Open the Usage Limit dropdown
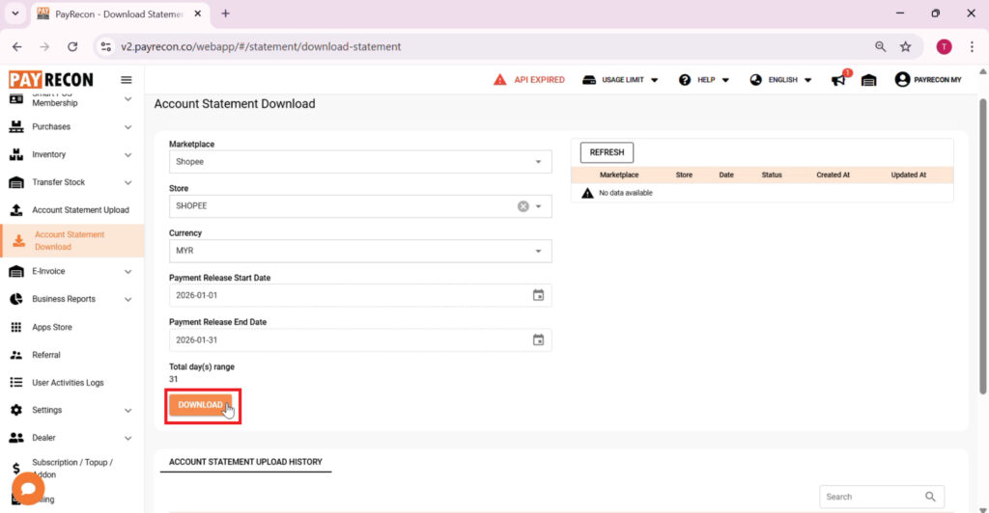Viewport: 989px width, 513px height. (620, 80)
